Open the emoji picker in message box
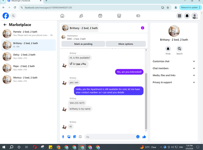 click(138, 137)
